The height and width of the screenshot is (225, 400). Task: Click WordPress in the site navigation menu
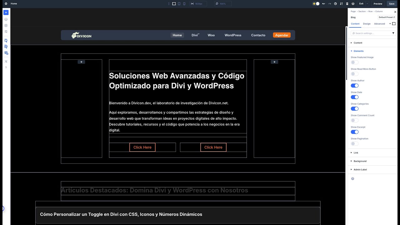click(x=233, y=35)
